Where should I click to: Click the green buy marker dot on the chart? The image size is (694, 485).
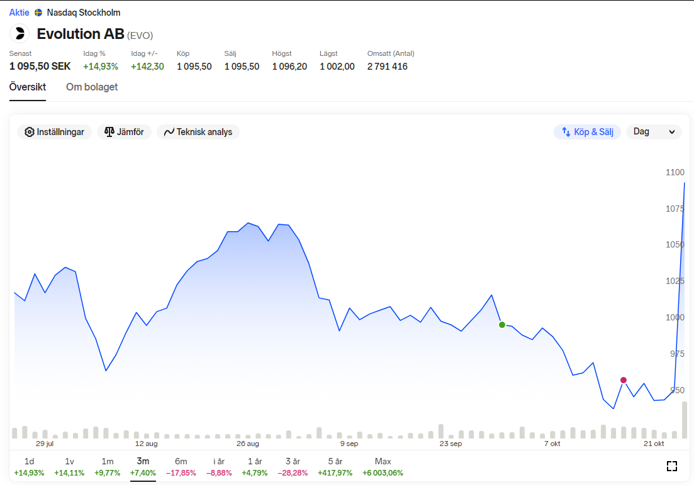click(x=502, y=325)
